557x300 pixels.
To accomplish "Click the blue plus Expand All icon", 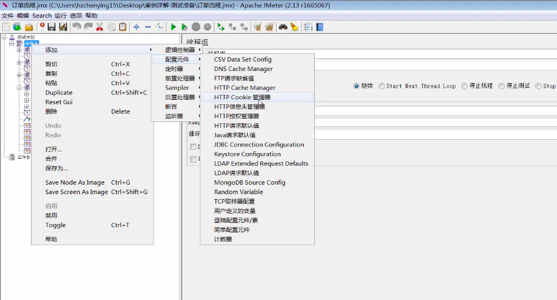I will coord(136,27).
